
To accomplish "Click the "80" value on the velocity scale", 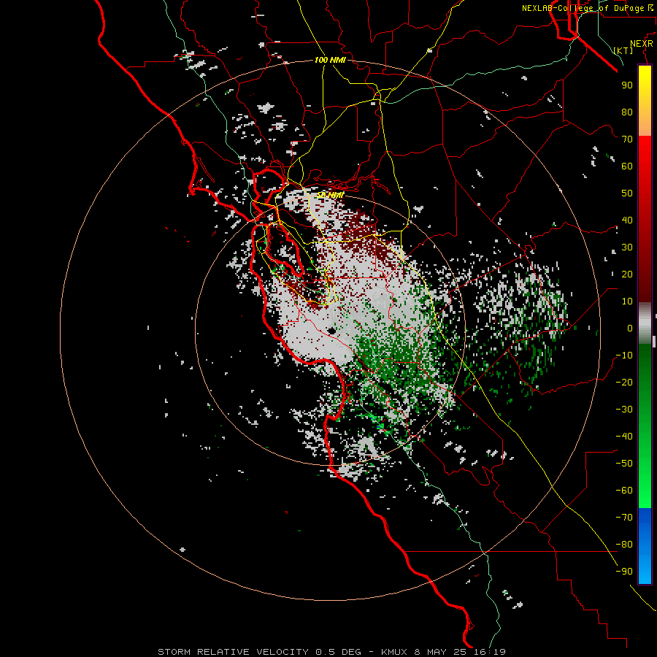I will coord(627,112).
